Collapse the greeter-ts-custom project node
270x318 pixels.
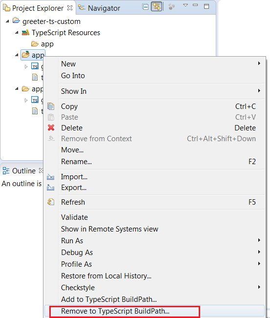pyautogui.click(x=7, y=21)
